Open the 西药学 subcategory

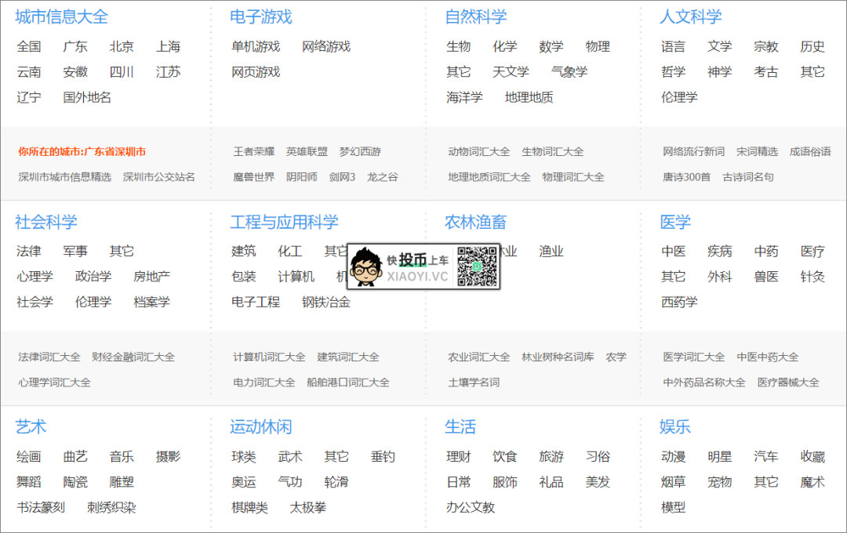point(679,302)
